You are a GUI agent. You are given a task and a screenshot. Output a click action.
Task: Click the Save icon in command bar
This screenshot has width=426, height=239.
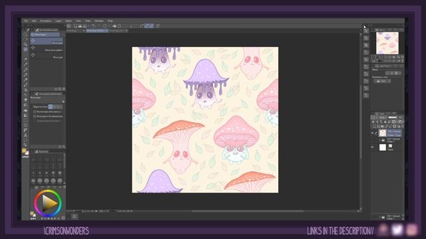click(85, 26)
